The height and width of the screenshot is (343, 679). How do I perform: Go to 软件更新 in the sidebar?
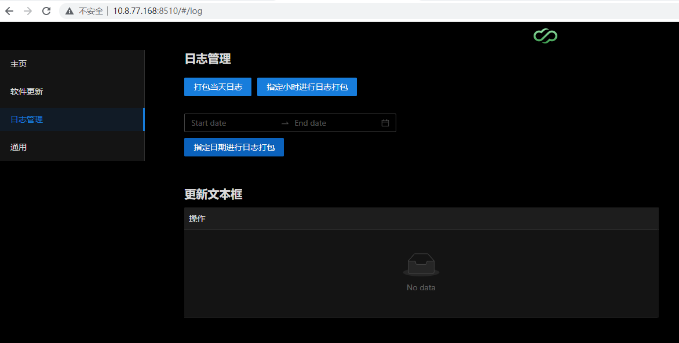pyautogui.click(x=27, y=92)
